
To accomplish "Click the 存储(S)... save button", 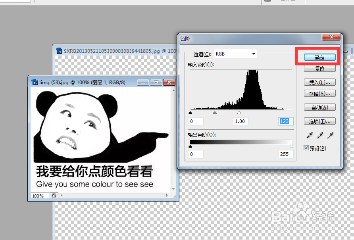I will pyautogui.click(x=319, y=94).
